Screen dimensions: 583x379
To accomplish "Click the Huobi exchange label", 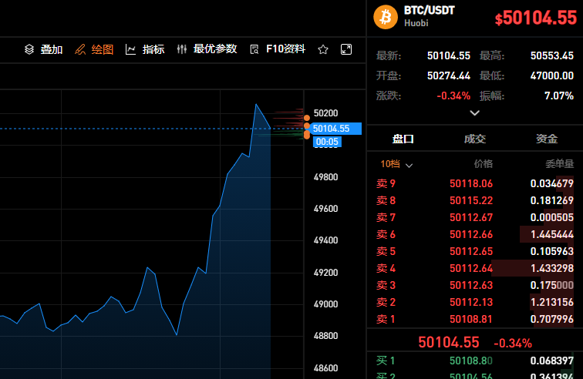I will pos(416,23).
